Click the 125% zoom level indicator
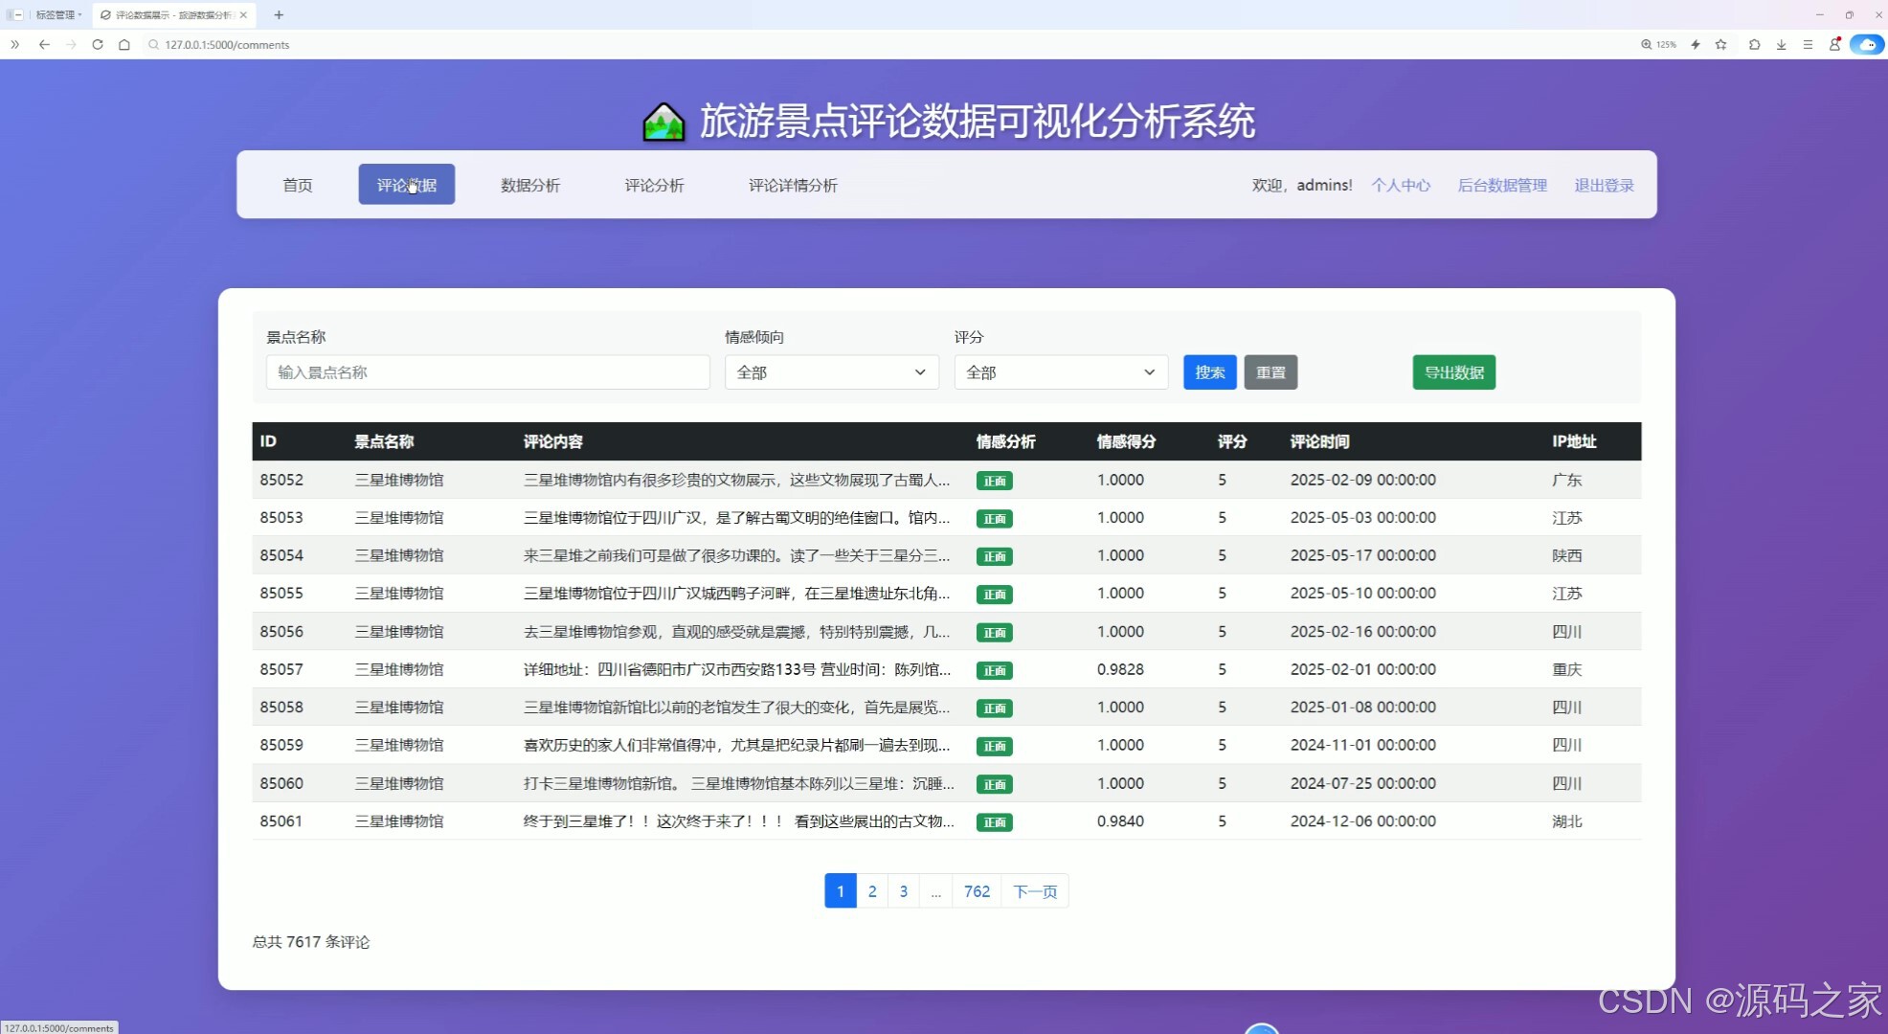Image resolution: width=1888 pixels, height=1034 pixels. [x=1658, y=44]
